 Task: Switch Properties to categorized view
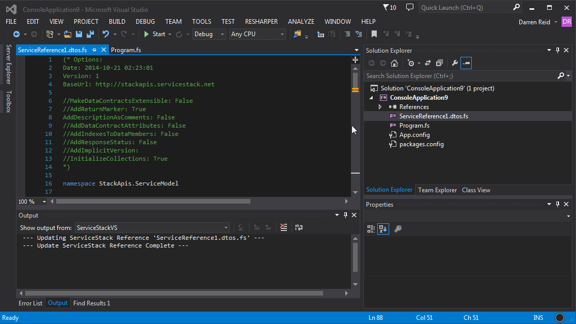[371, 228]
